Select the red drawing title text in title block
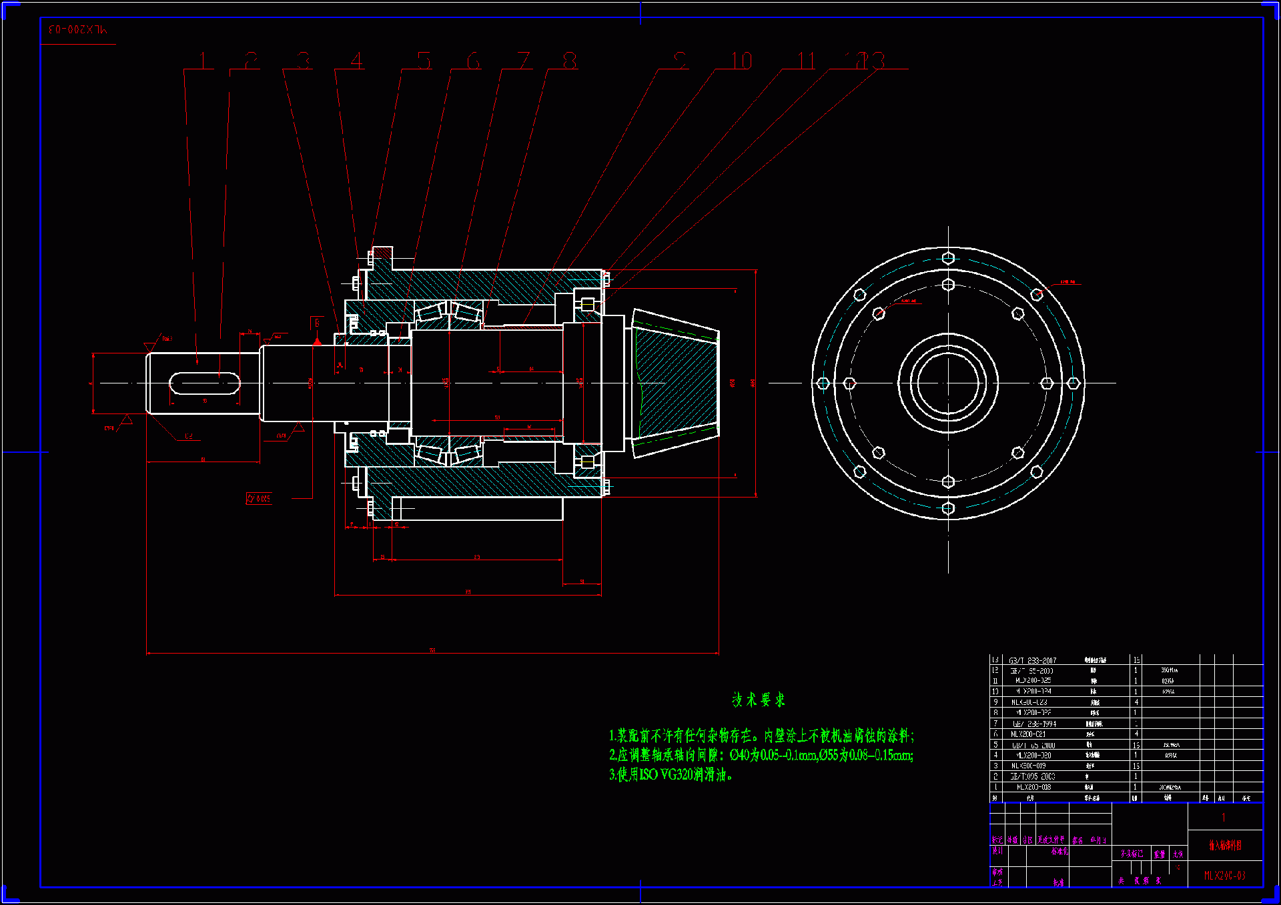1281x905 pixels. [1225, 845]
